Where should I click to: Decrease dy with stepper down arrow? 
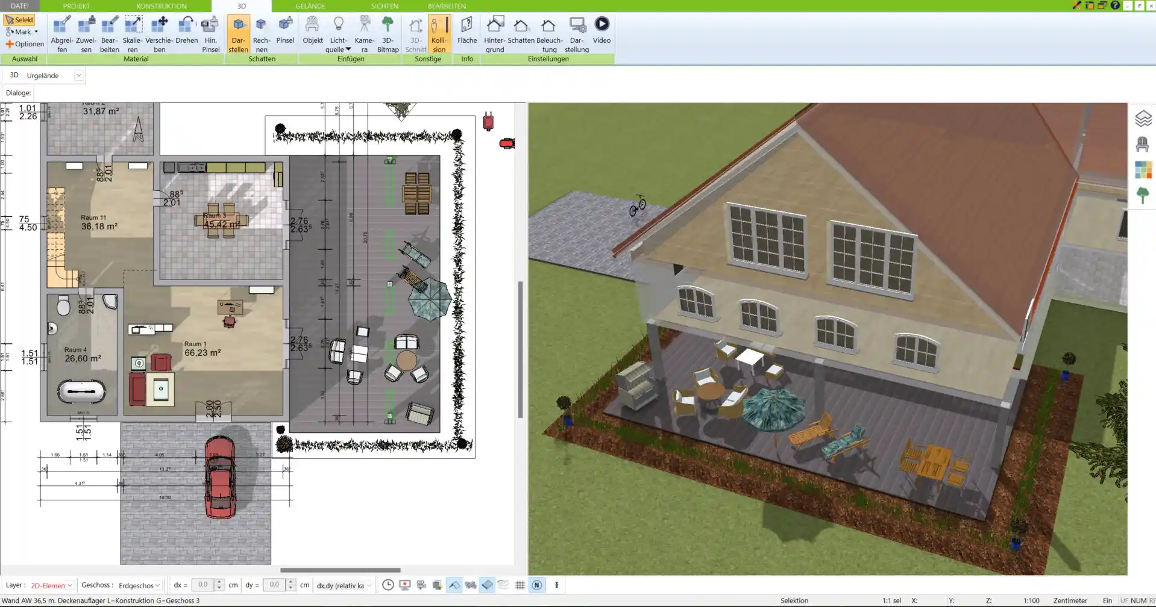(x=291, y=588)
